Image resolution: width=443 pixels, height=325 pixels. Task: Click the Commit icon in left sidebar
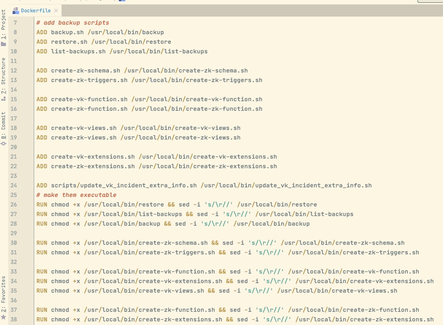click(3, 144)
